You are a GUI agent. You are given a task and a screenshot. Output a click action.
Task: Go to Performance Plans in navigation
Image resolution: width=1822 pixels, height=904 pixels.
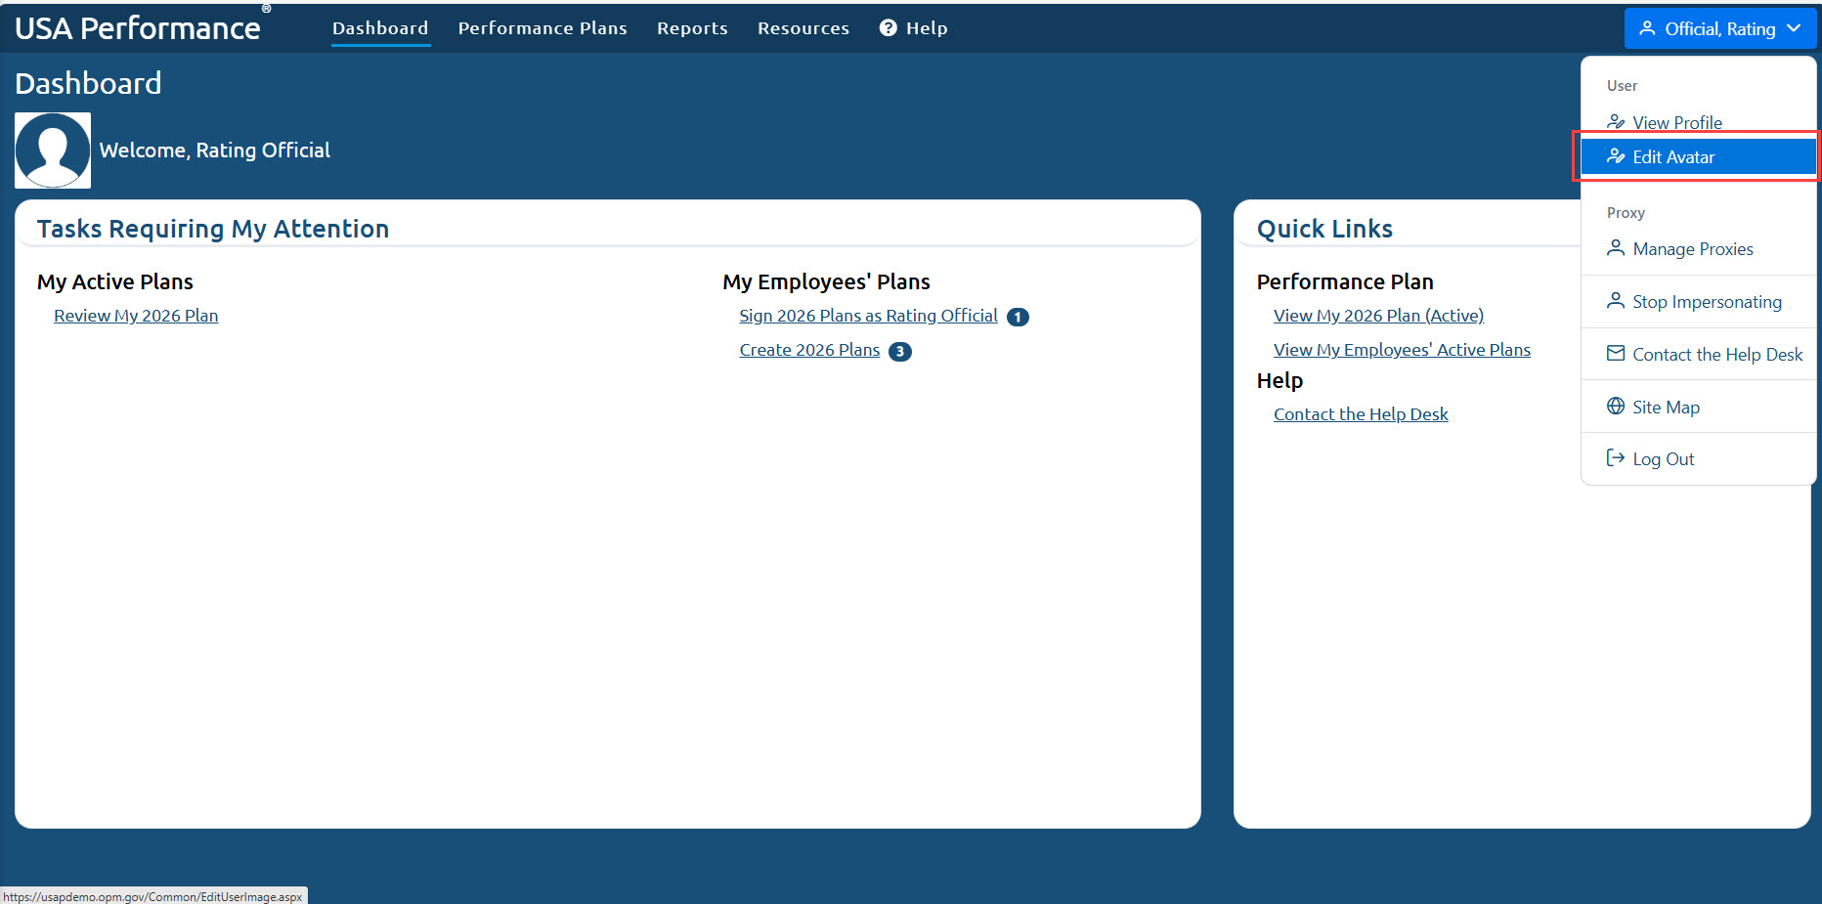(542, 28)
